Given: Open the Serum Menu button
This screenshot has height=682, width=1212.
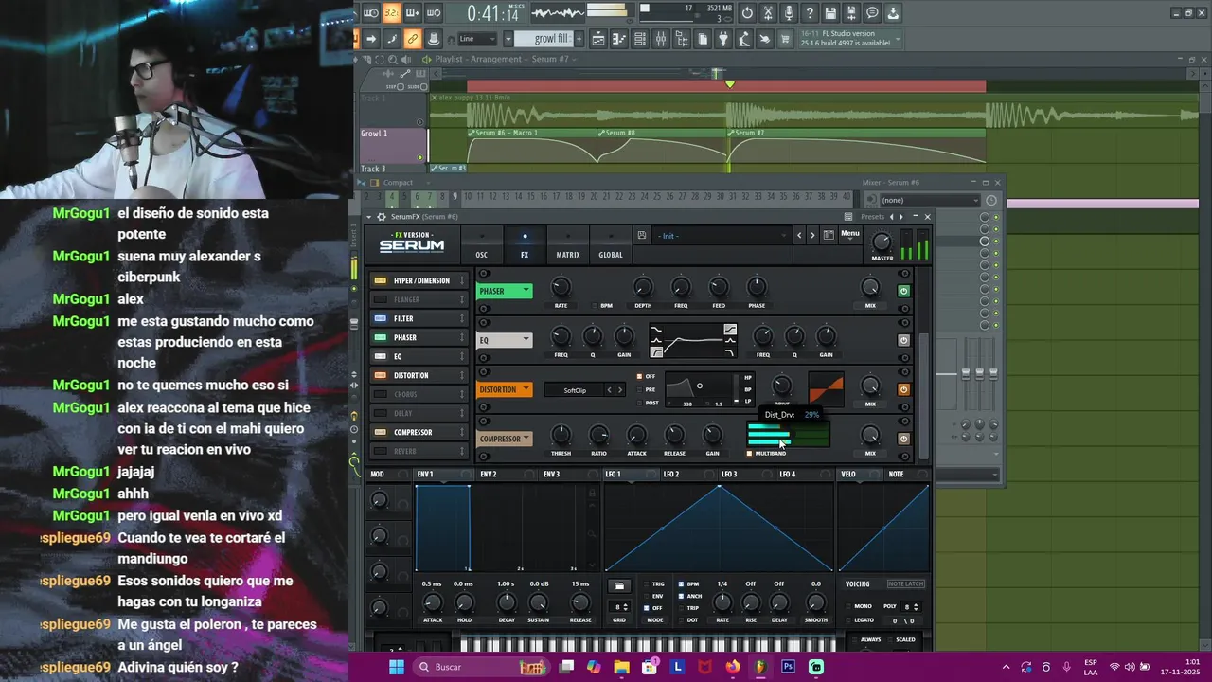Looking at the screenshot, I should (x=850, y=234).
